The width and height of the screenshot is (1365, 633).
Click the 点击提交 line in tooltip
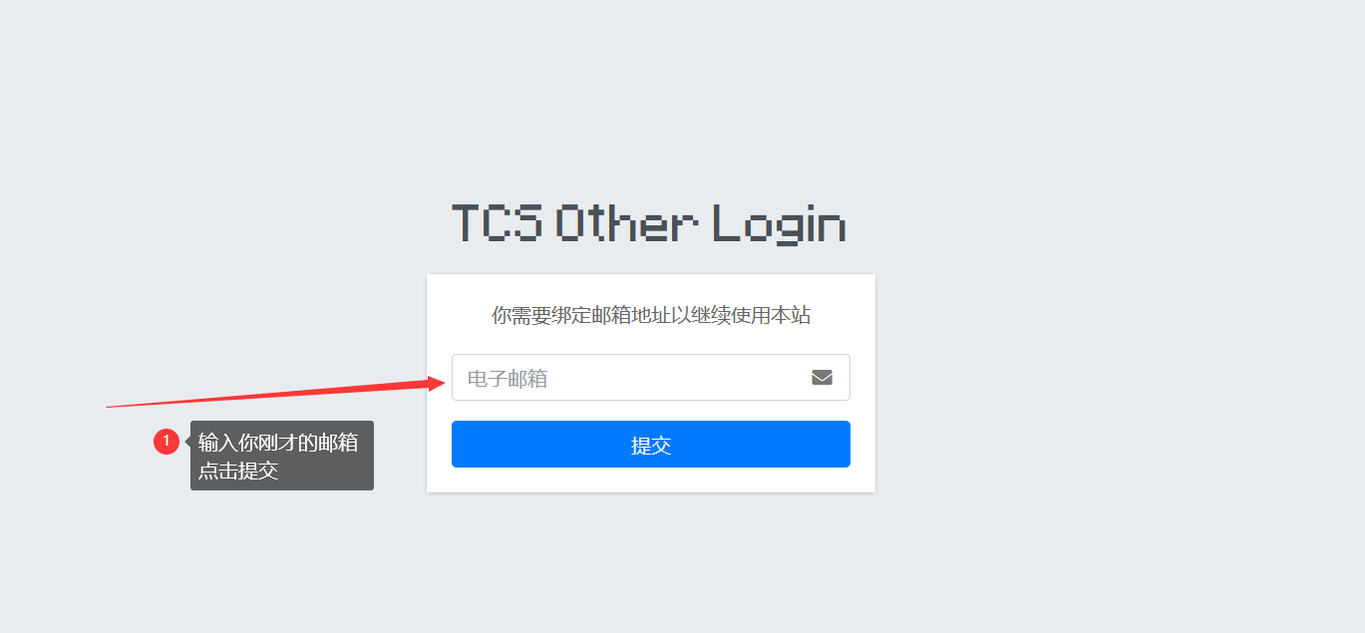[238, 471]
